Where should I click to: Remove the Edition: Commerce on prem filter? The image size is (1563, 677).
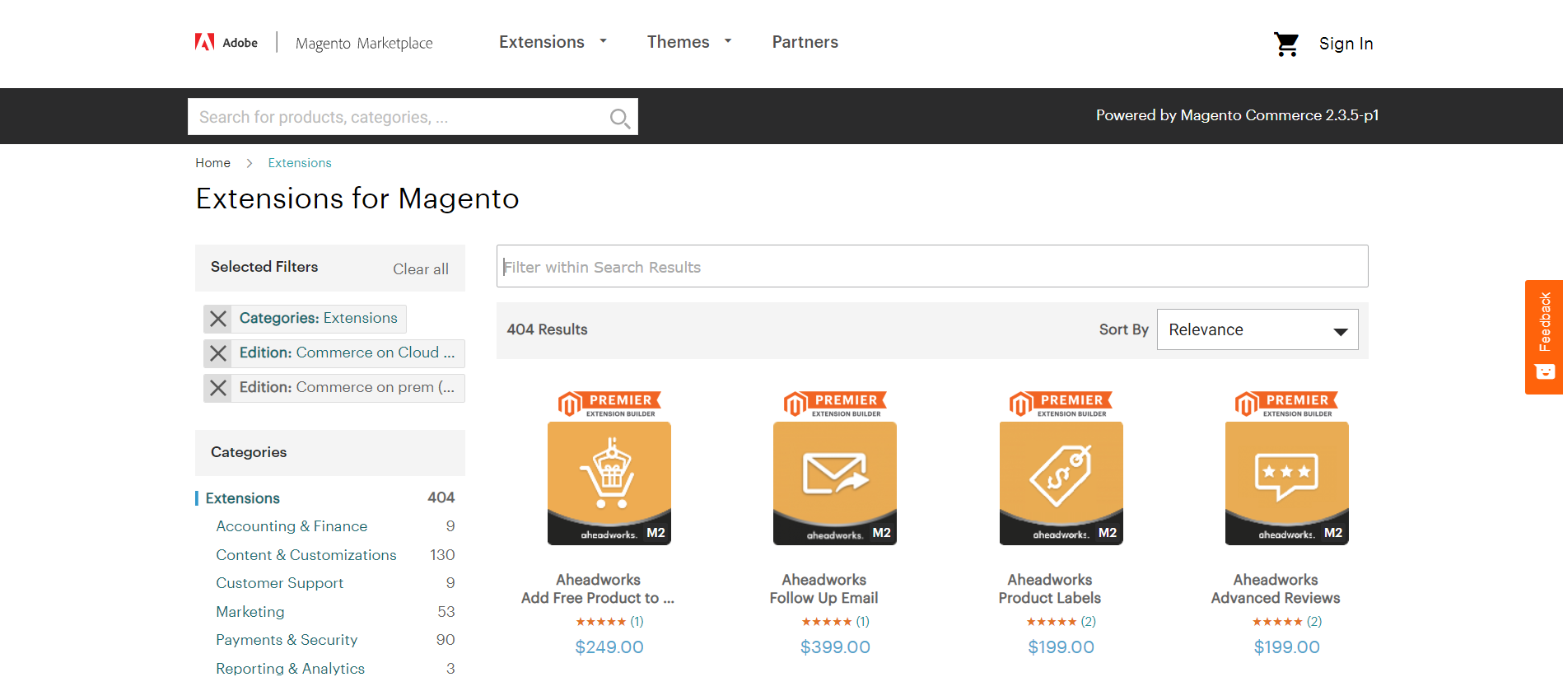point(218,388)
